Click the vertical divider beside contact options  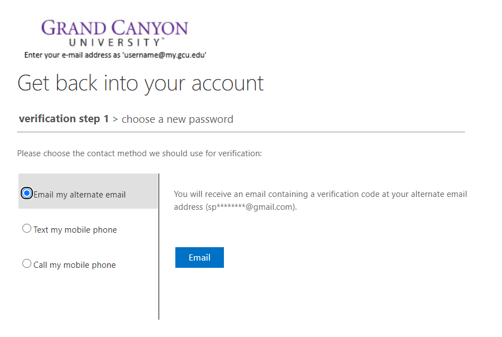point(159,247)
